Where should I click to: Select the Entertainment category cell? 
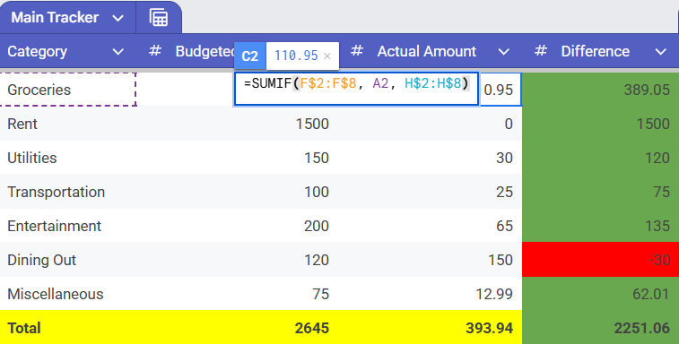click(x=69, y=226)
